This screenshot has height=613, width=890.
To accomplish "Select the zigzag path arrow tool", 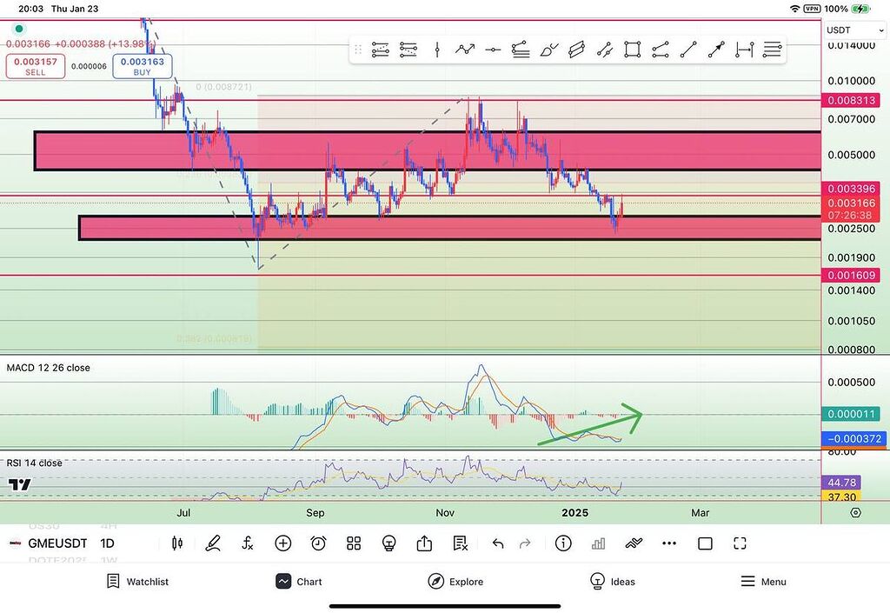I will 465,50.
